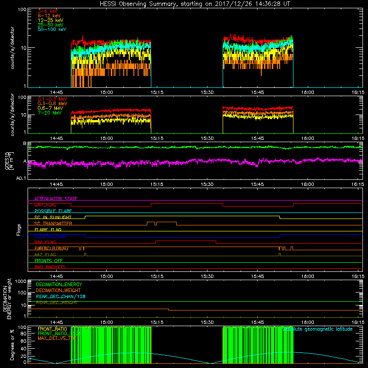Select the vertical Flags axis title
This screenshot has width=368, height=368.
[19, 230]
